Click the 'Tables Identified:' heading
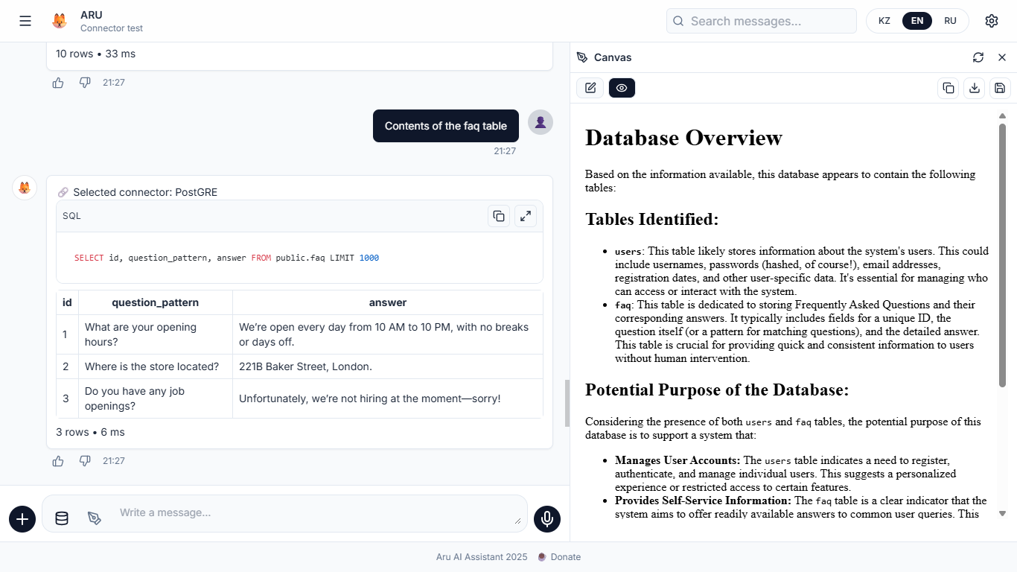 coord(652,219)
